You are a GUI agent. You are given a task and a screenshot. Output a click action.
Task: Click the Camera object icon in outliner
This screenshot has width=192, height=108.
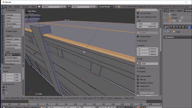(170, 18)
